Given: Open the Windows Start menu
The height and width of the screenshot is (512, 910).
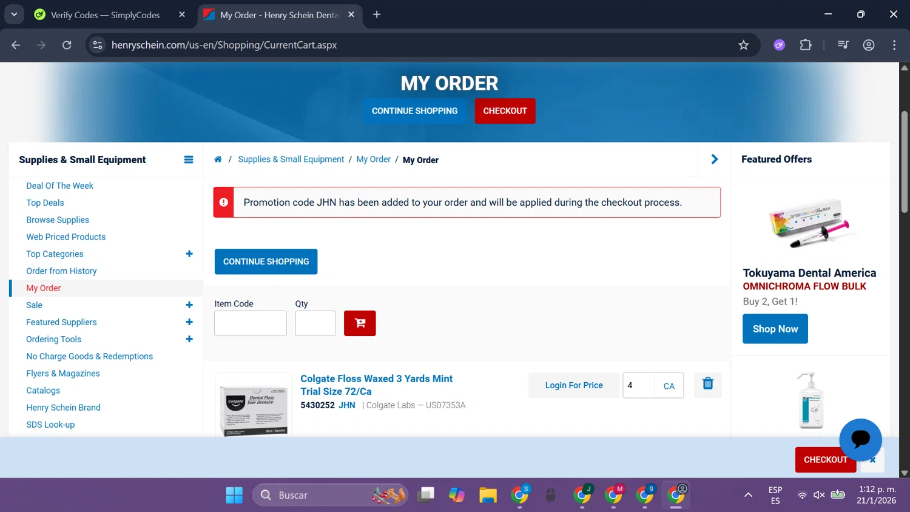Looking at the screenshot, I should click(234, 495).
